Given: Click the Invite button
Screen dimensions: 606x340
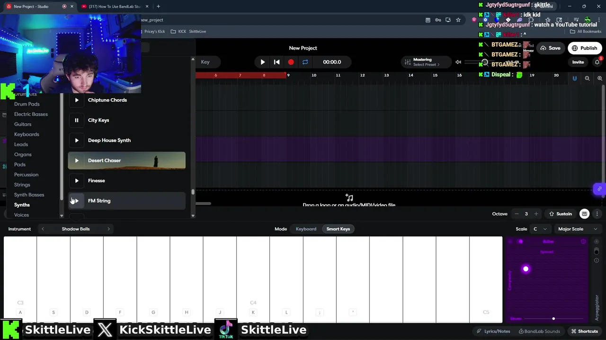Looking at the screenshot, I should coord(578,62).
